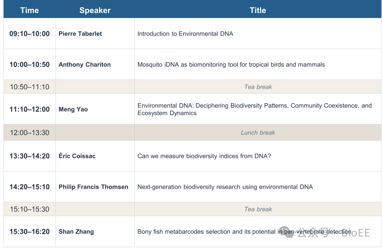Click the Time column header

pyautogui.click(x=29, y=10)
